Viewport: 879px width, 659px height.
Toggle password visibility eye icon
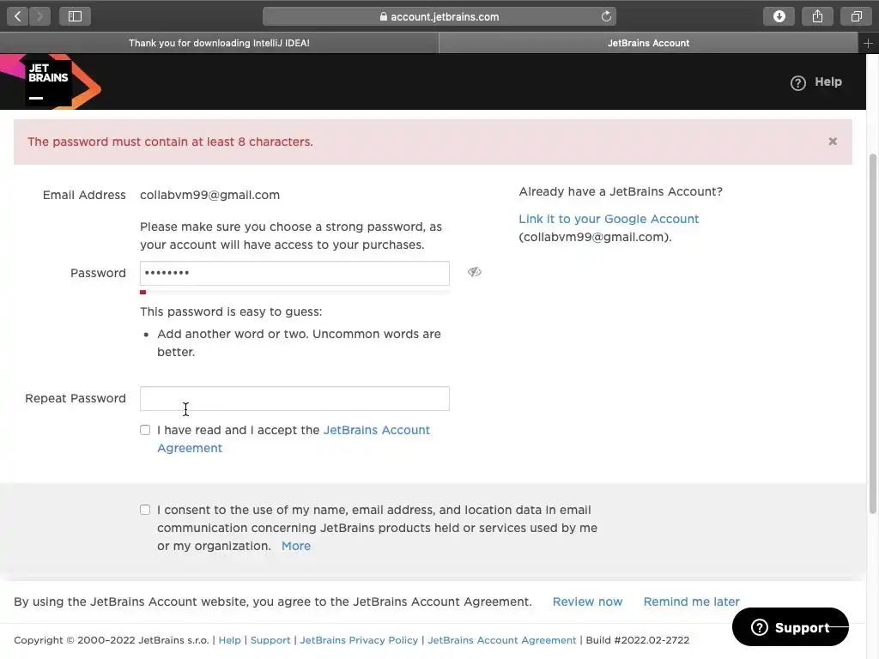click(474, 272)
